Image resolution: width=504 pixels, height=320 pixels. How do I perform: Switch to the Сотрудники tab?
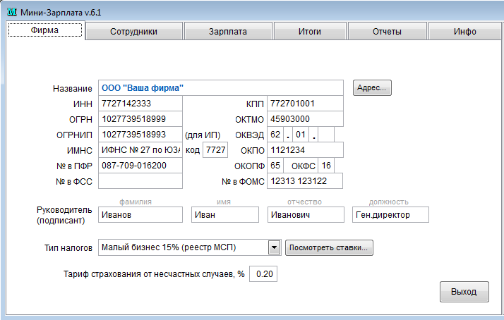click(133, 32)
